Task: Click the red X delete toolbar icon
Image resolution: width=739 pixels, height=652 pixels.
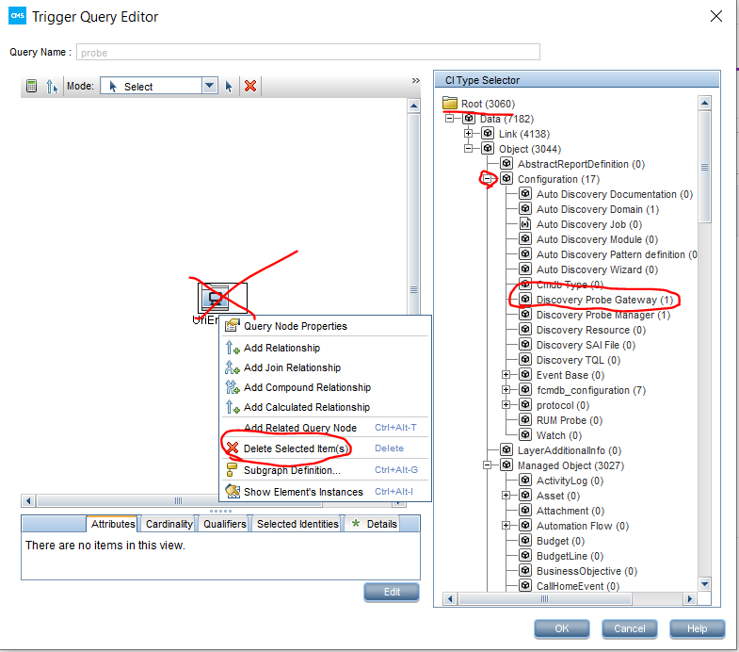Action: pyautogui.click(x=250, y=86)
